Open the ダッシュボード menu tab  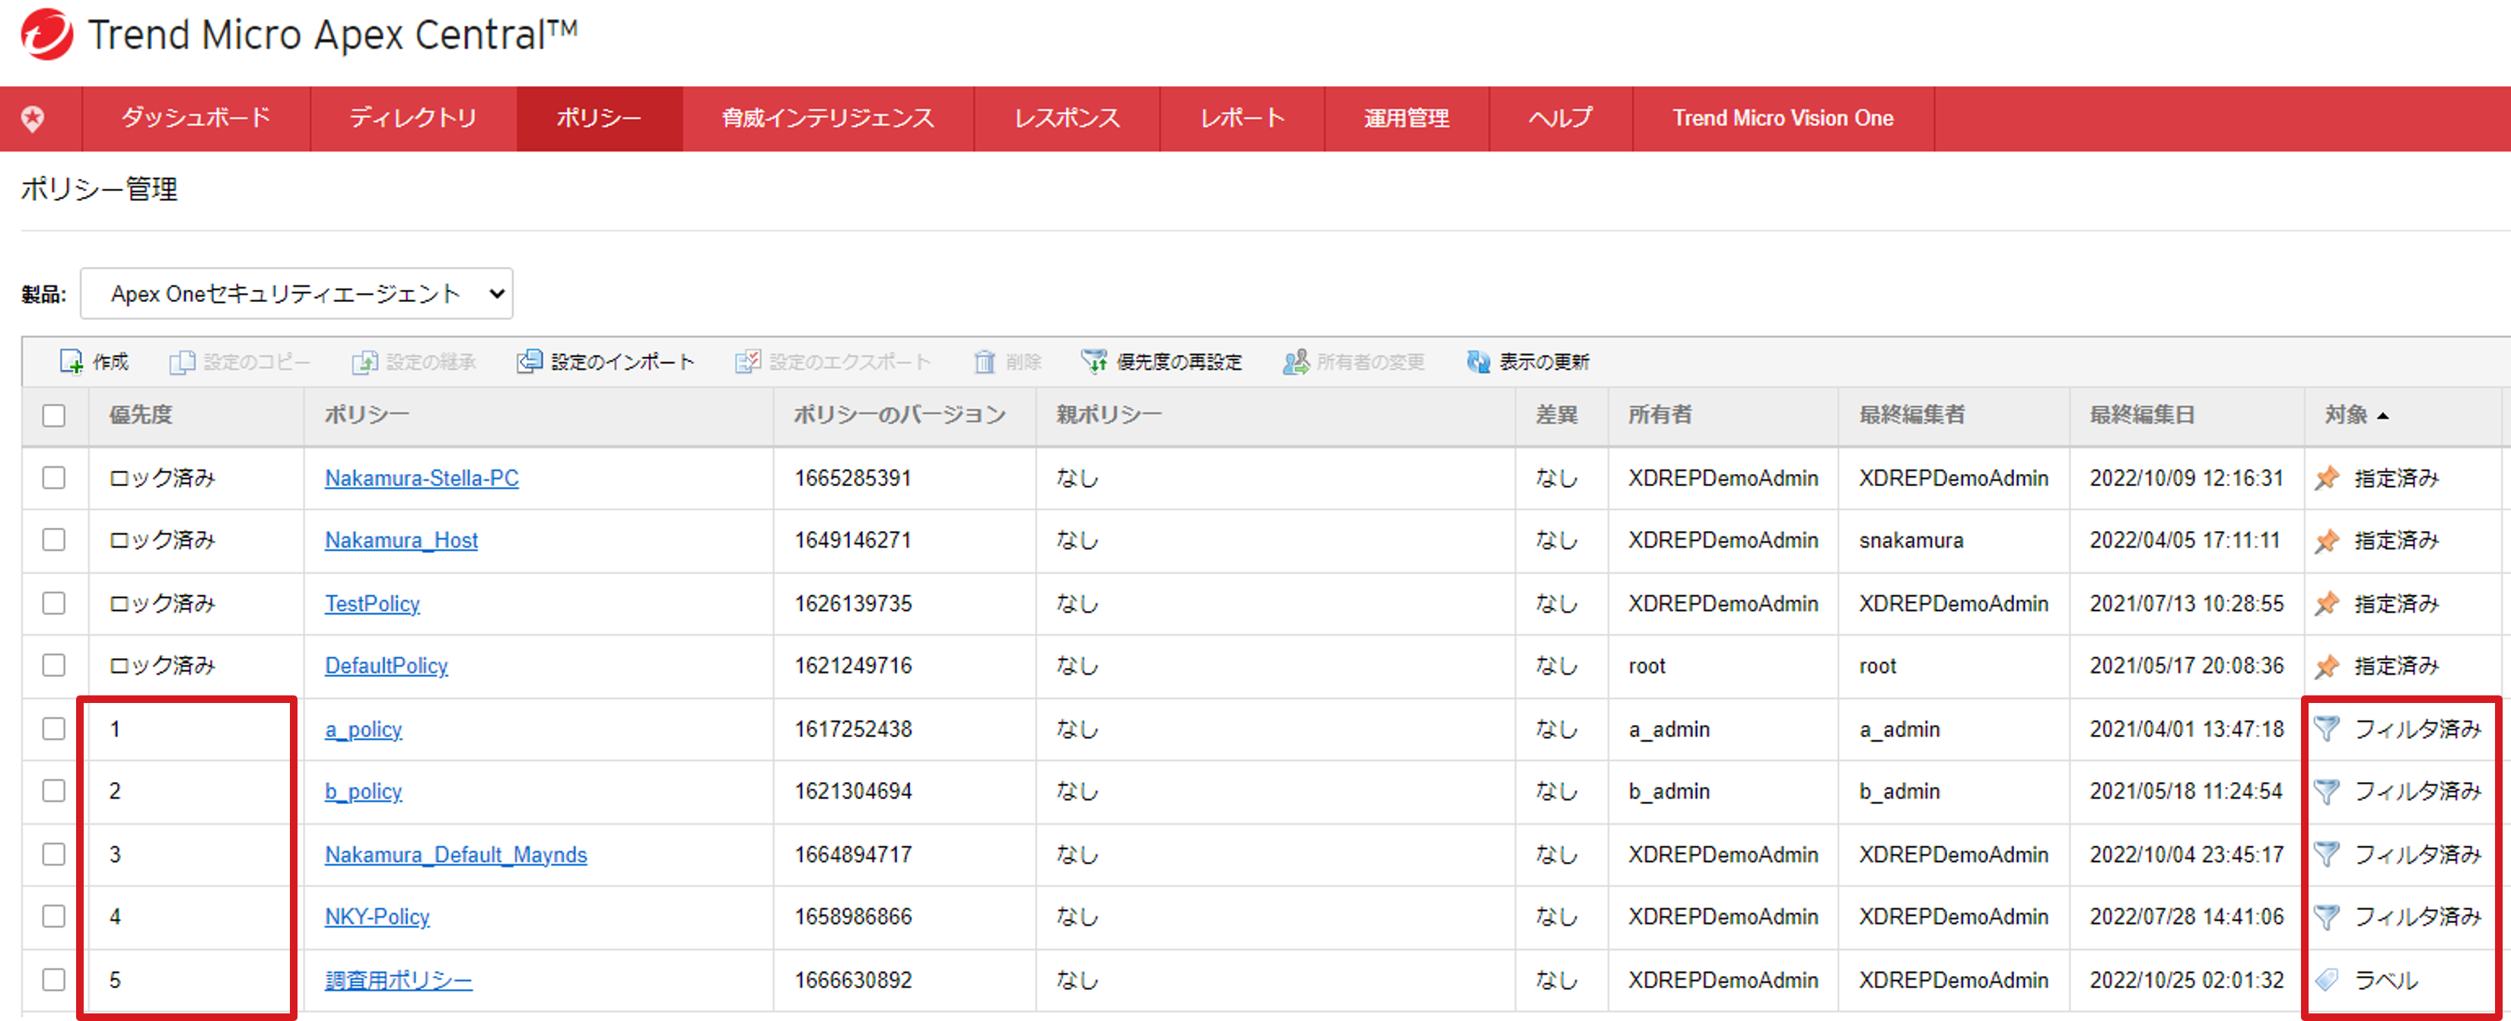pos(196,119)
